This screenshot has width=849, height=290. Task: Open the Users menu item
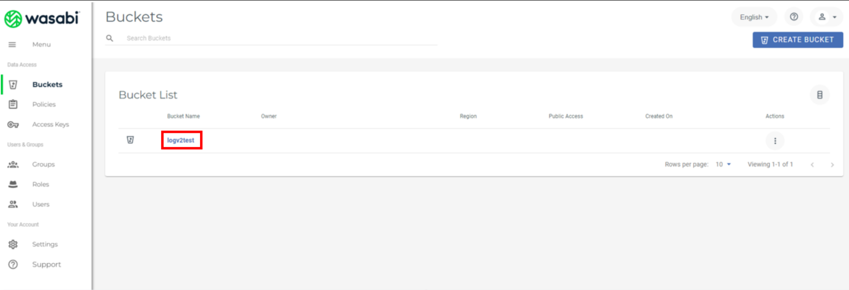41,204
